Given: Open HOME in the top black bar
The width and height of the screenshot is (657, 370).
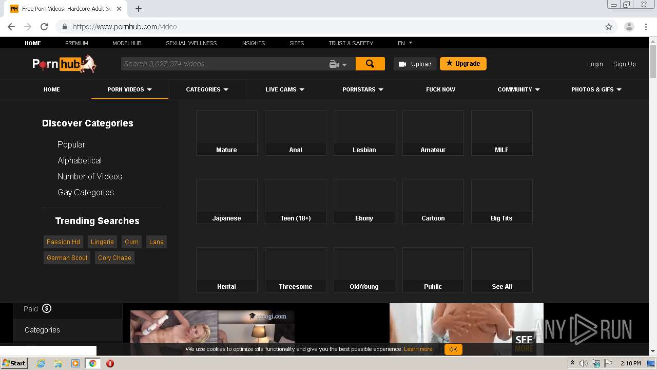Looking at the screenshot, I should click(x=33, y=43).
